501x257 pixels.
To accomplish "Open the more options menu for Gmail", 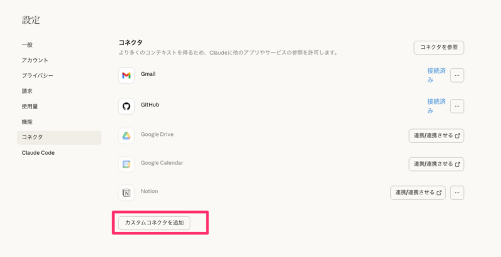I will point(457,75).
